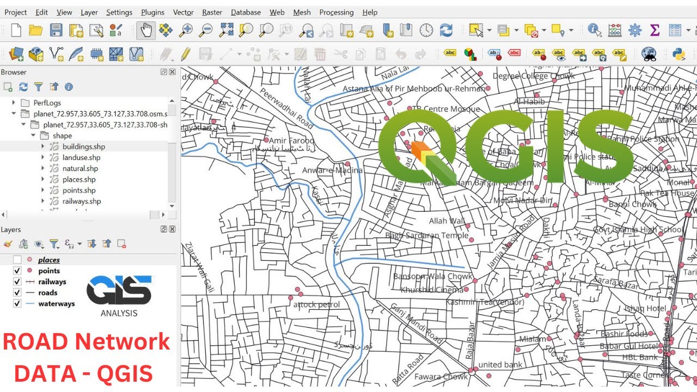
Task: Select the waterways layer name
Action: coord(57,303)
